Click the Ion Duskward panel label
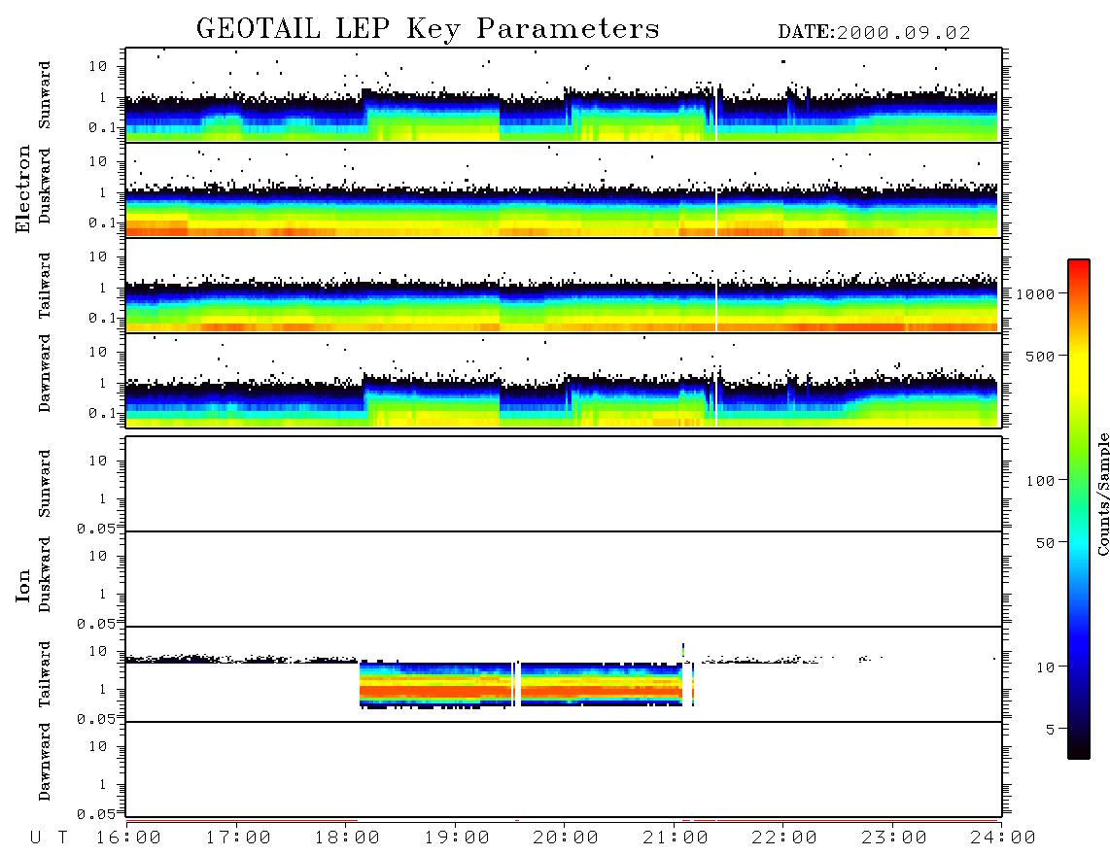The image size is (1110, 855). coord(44,574)
